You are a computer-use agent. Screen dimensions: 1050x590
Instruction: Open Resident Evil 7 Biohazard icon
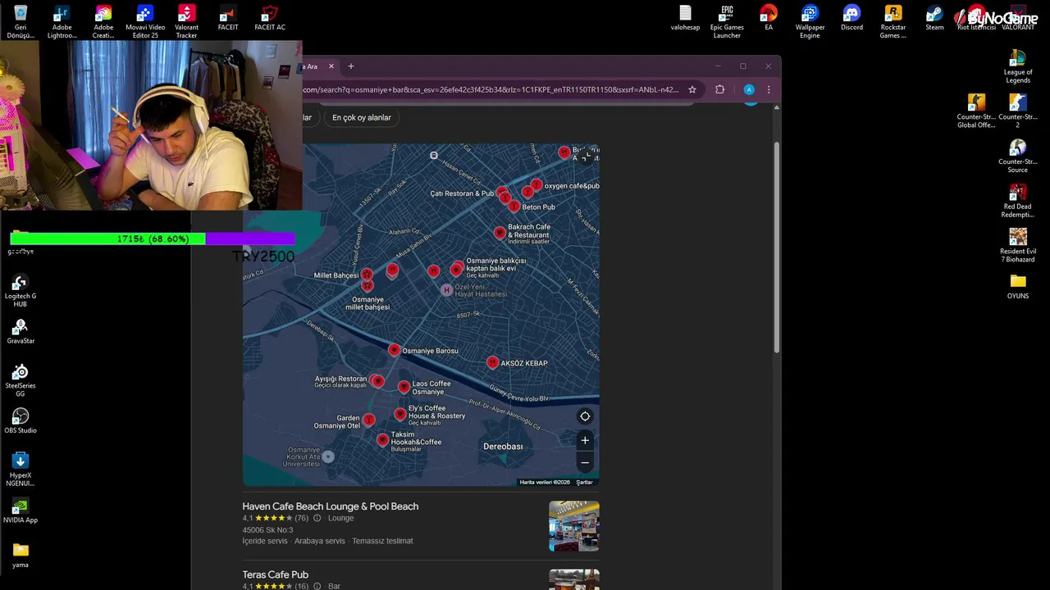[x=1018, y=245]
